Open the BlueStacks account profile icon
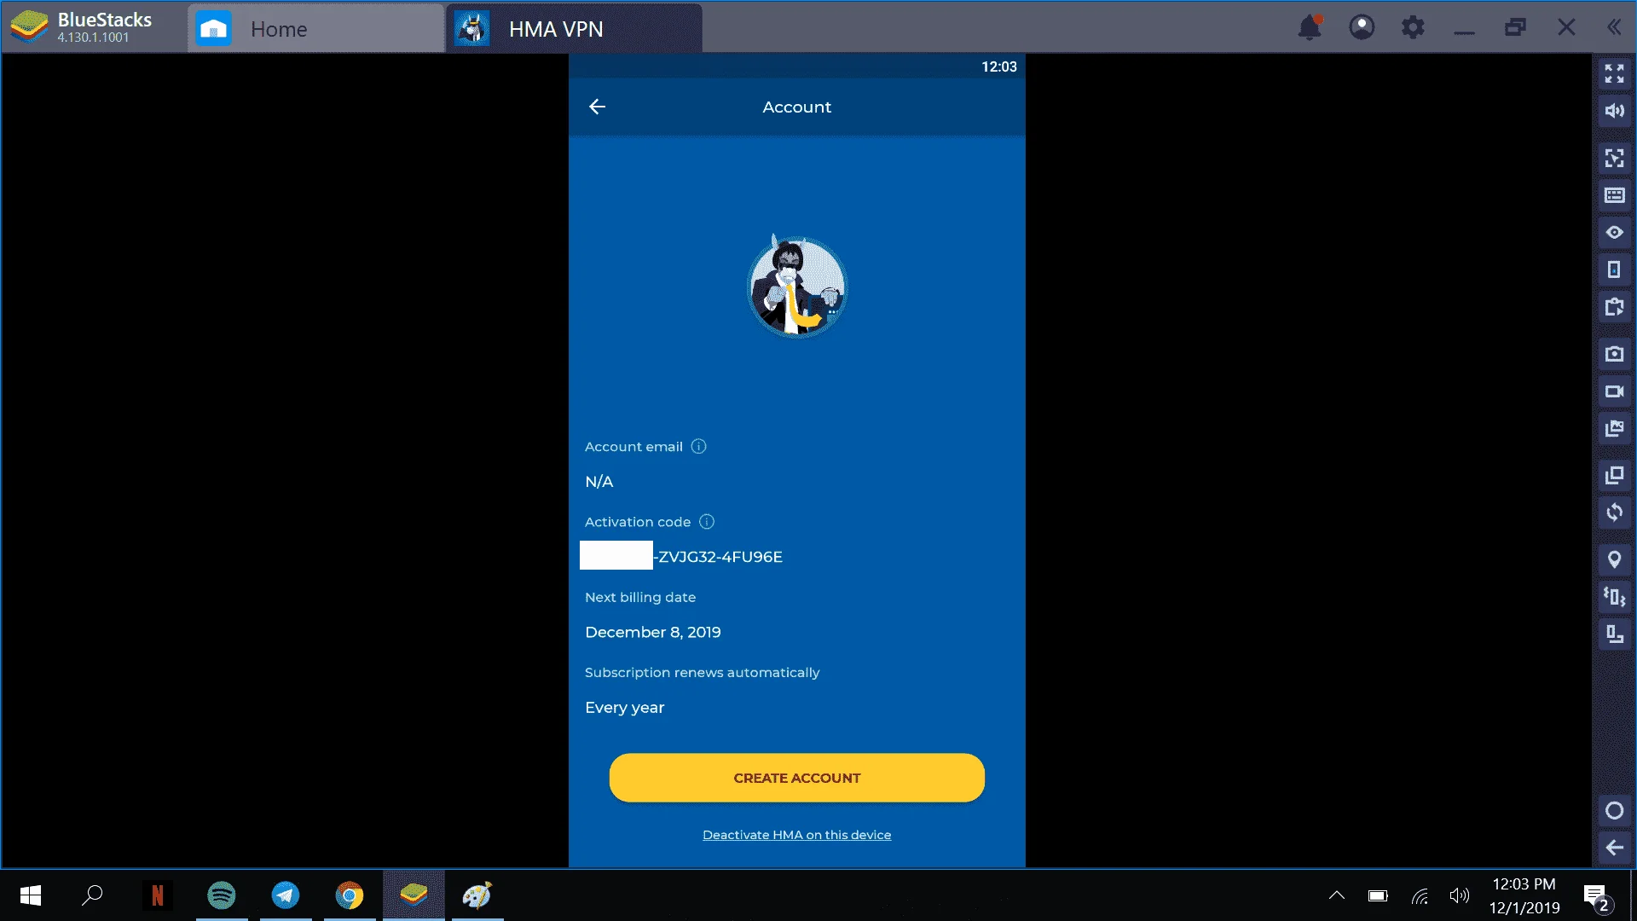 click(1362, 27)
